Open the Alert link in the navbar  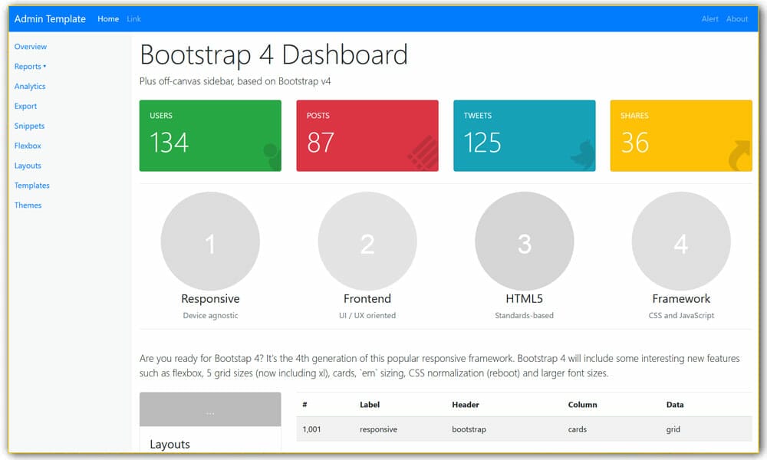(x=709, y=18)
